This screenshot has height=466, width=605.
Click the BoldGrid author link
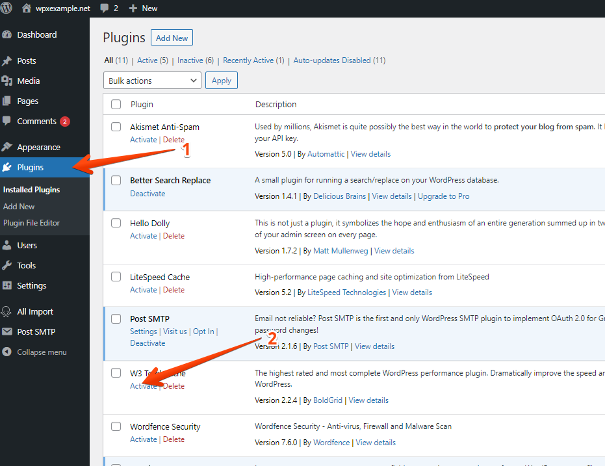328,400
